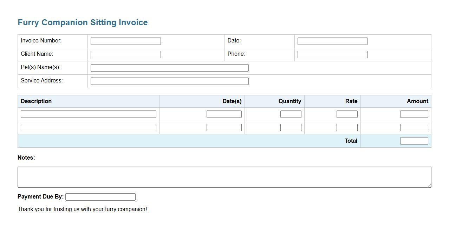Select the Payment Due By field
This screenshot has height=228, width=449.
[x=100, y=197]
